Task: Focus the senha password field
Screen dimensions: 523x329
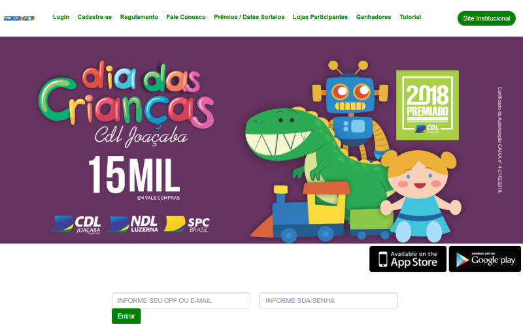Action: point(329,300)
